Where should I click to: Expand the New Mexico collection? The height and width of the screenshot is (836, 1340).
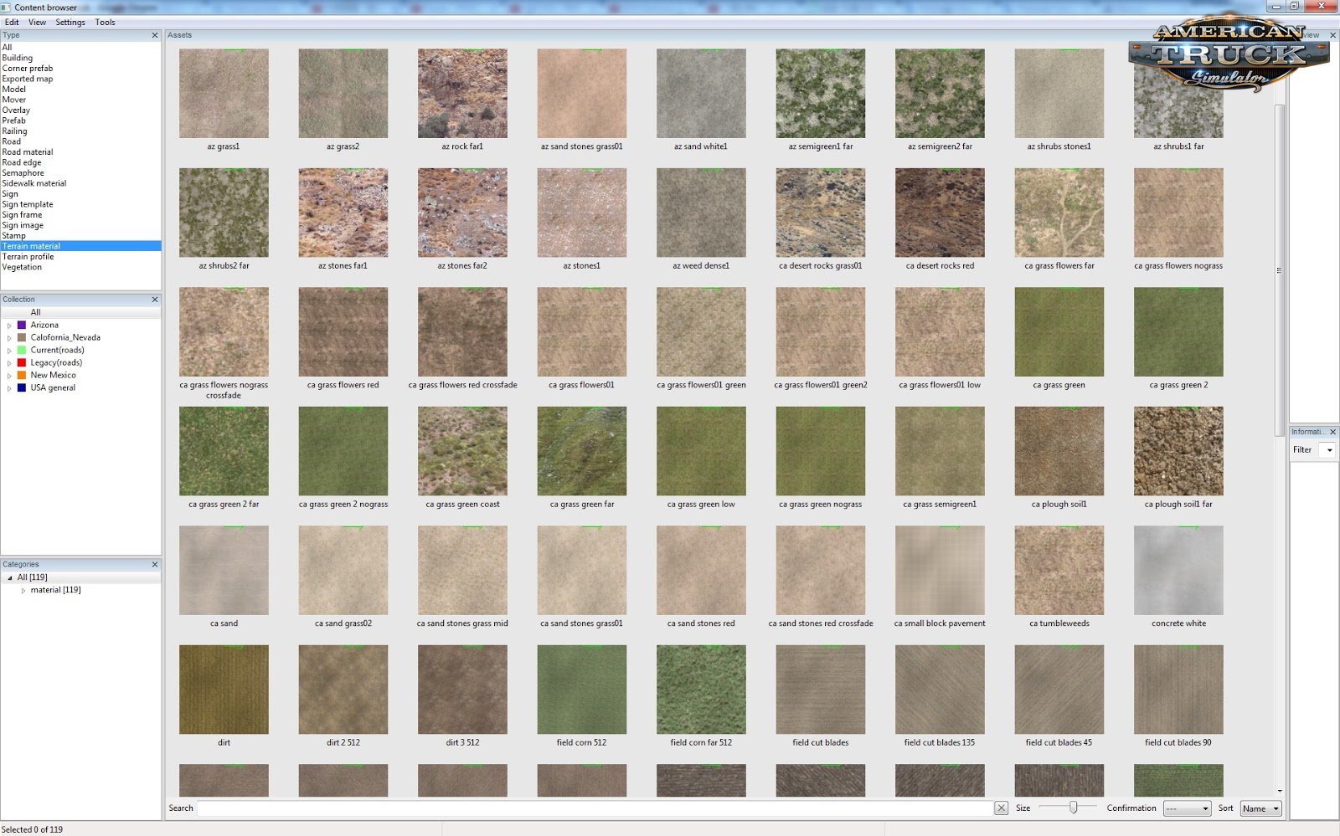point(9,376)
